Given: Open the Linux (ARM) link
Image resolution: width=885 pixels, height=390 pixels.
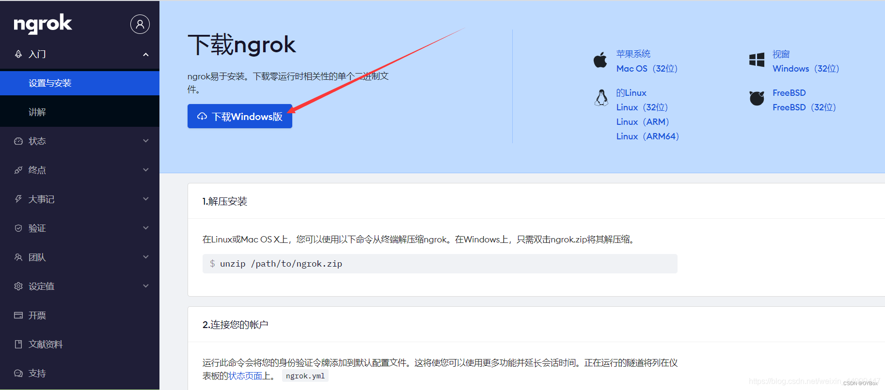Looking at the screenshot, I should pos(642,122).
